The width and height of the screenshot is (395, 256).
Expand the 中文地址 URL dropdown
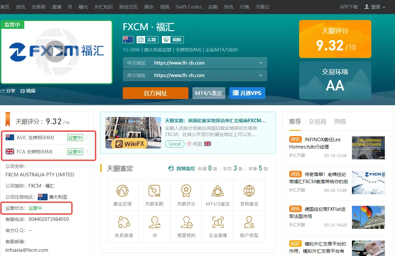(x=261, y=63)
